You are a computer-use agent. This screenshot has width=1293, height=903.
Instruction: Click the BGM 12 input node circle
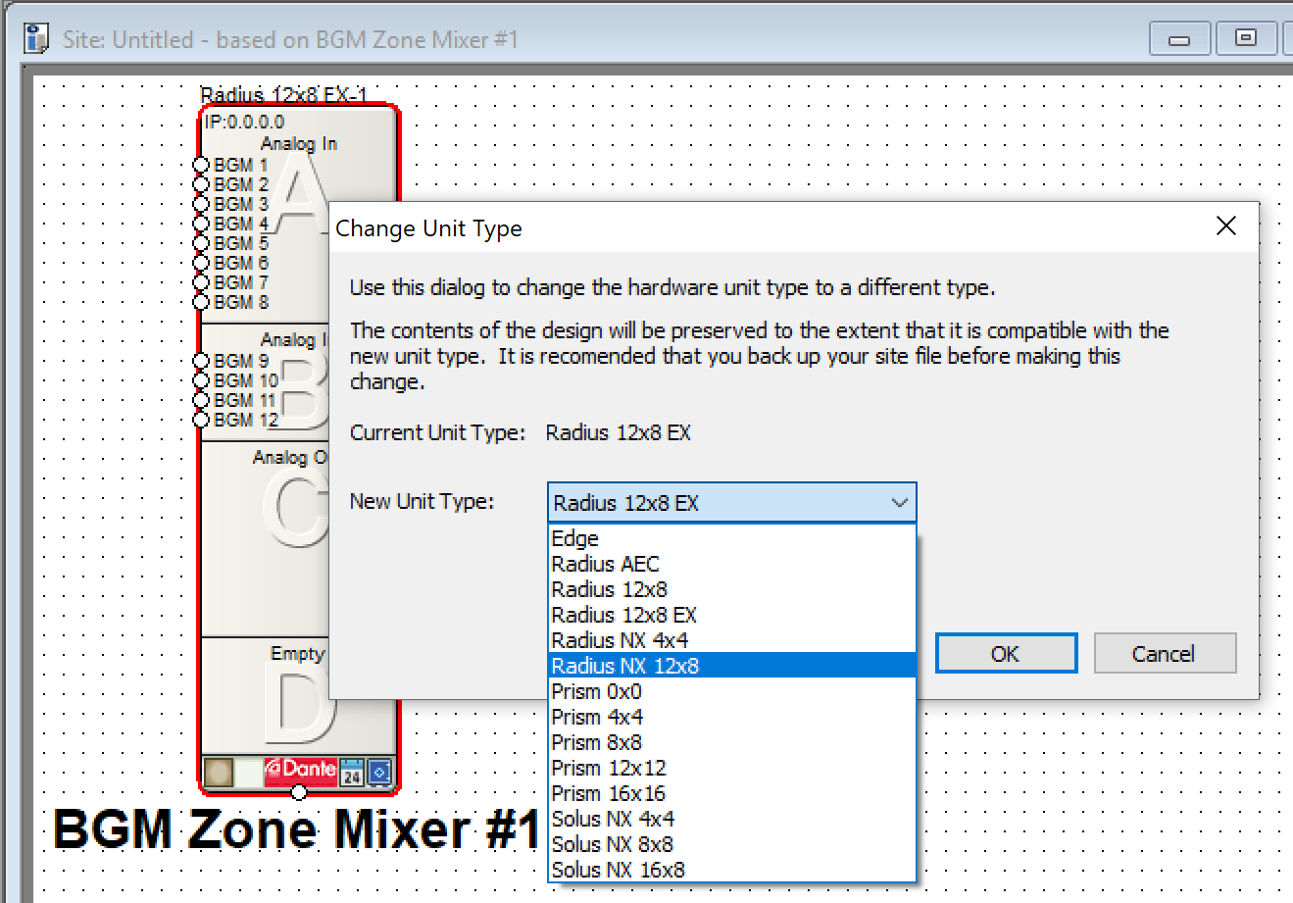(x=201, y=420)
